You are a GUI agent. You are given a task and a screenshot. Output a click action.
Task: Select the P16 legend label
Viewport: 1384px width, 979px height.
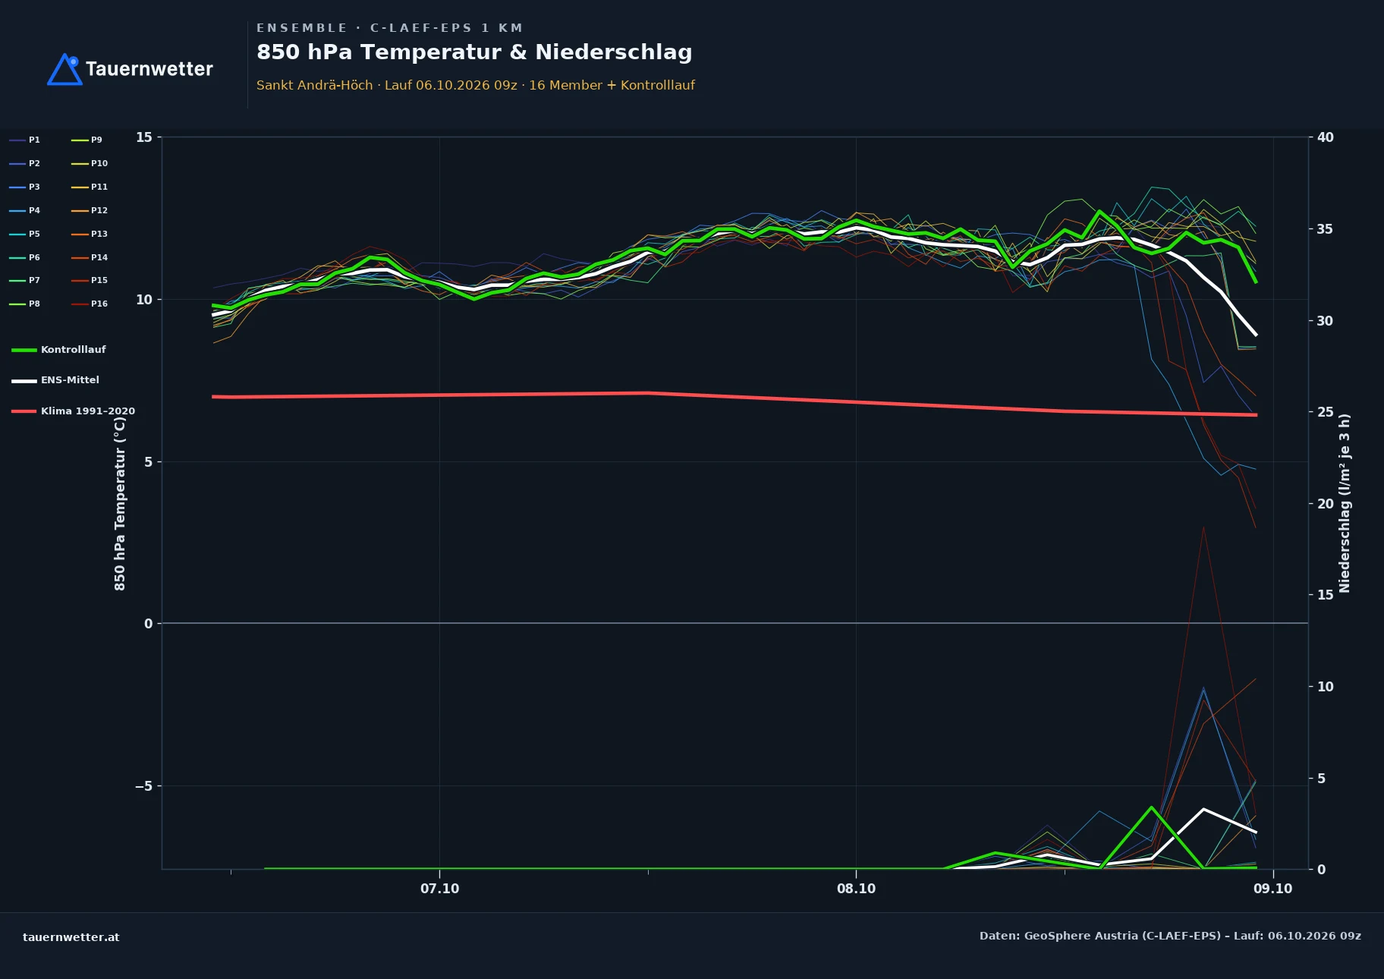pos(99,304)
